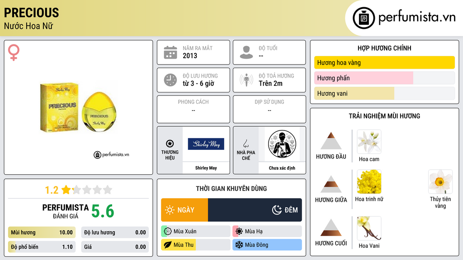
Task: Click the Precious perfume product image
Action: (x=79, y=107)
